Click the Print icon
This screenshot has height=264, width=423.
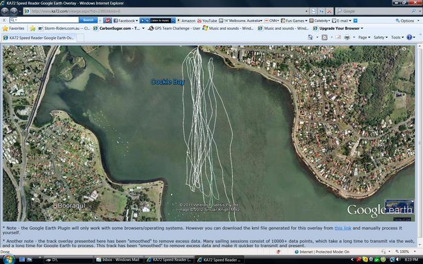tap(347, 37)
